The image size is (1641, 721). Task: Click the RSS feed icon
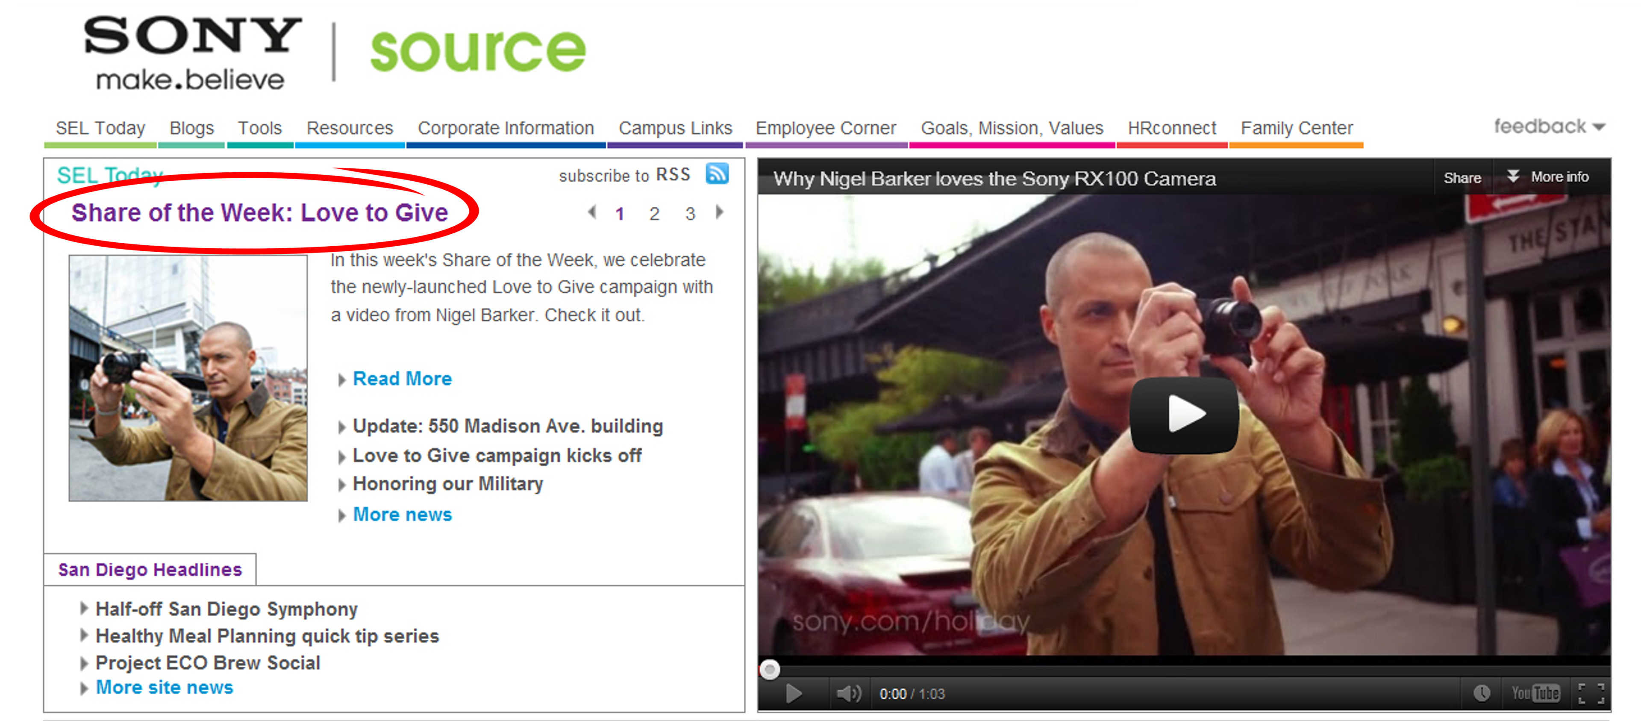717,173
